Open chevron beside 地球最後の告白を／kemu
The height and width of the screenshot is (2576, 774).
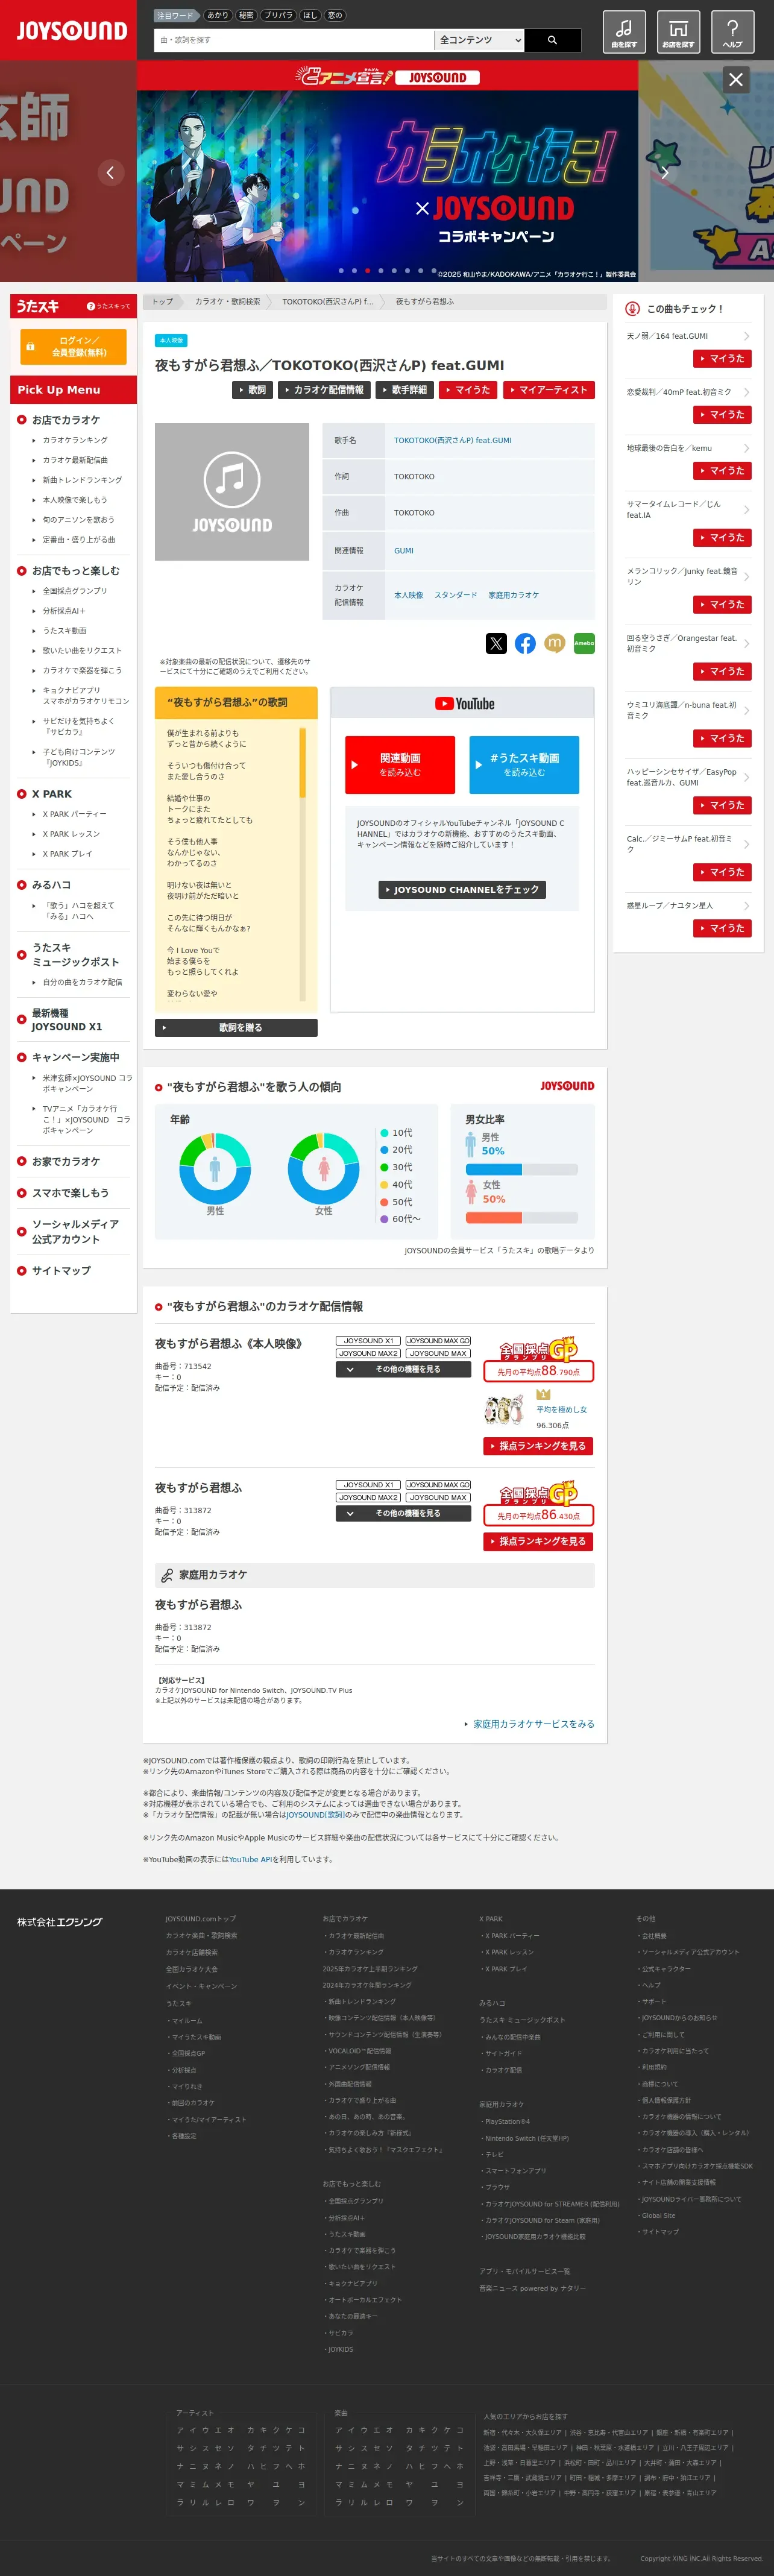pyautogui.click(x=746, y=448)
